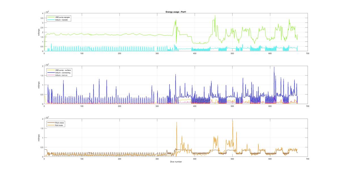Image resolution: width=340 pixels, height=176 pixels.
Task: Click the green line sample beside VBD pump apogee
Action: coord(51,17)
